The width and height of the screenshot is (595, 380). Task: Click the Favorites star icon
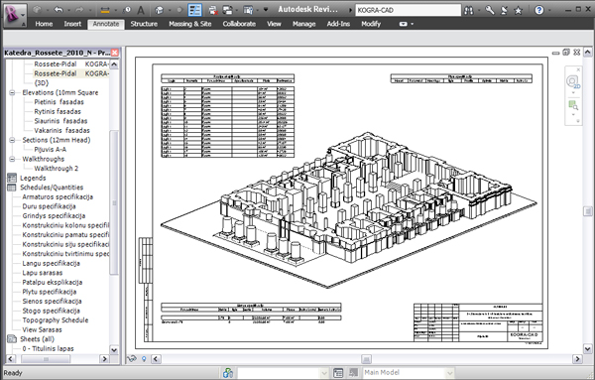518,11
